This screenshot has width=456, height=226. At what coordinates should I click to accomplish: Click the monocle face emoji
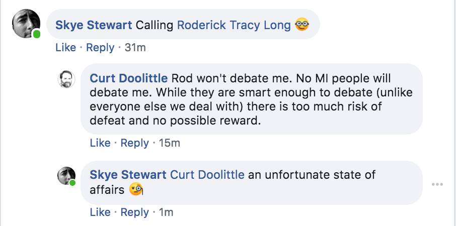click(x=136, y=189)
